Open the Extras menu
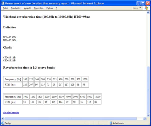Viewport: 151px width, 126px height. 49,8
